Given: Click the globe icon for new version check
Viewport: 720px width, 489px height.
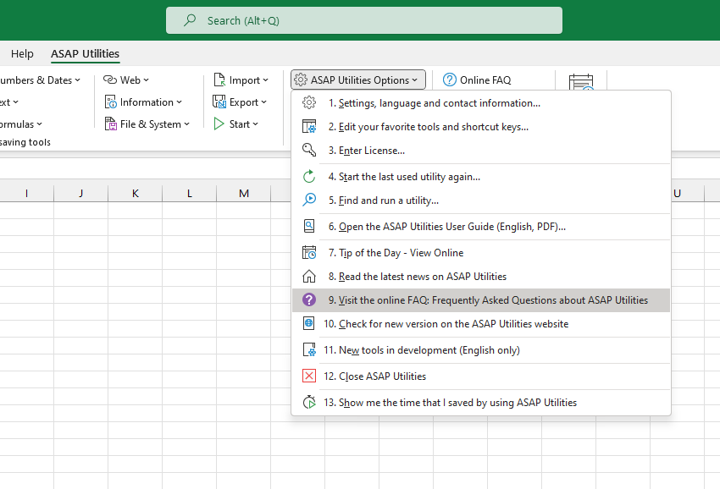Looking at the screenshot, I should [x=309, y=323].
